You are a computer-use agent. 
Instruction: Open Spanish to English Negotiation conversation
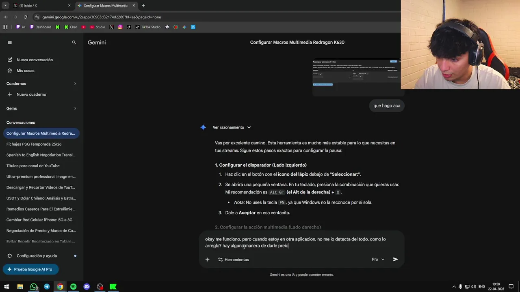pos(41,155)
